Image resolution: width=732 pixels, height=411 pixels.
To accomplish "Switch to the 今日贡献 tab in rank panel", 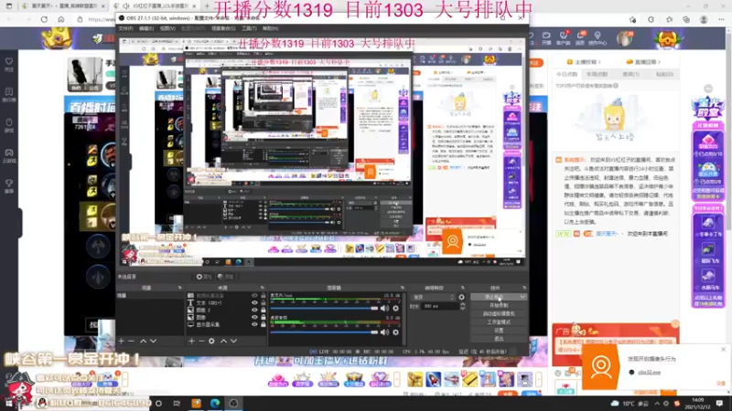I will tap(566, 75).
